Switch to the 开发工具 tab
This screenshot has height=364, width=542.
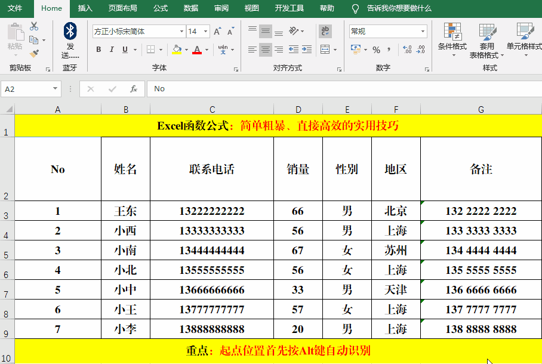click(289, 8)
